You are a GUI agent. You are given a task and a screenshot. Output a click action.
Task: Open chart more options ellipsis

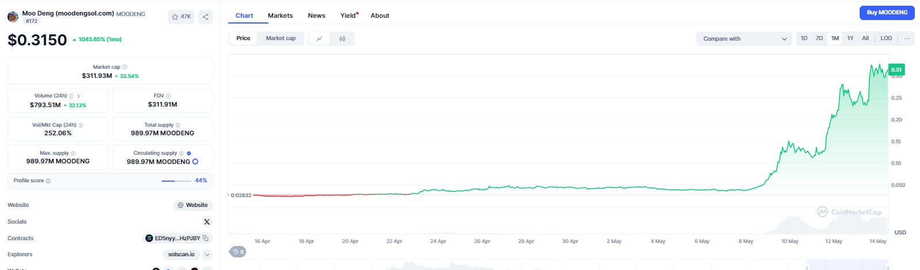[907, 38]
